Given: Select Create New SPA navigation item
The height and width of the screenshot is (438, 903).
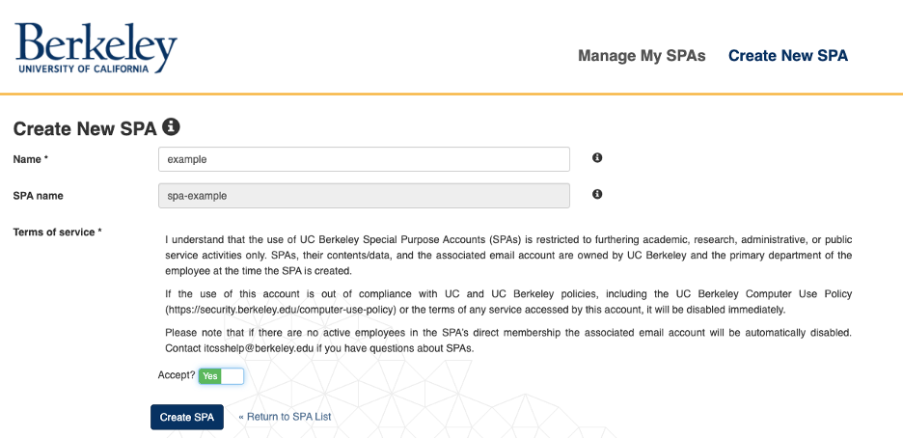Looking at the screenshot, I should coord(788,56).
